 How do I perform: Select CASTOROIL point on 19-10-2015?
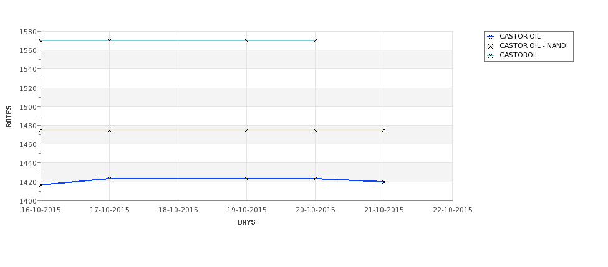(x=246, y=40)
